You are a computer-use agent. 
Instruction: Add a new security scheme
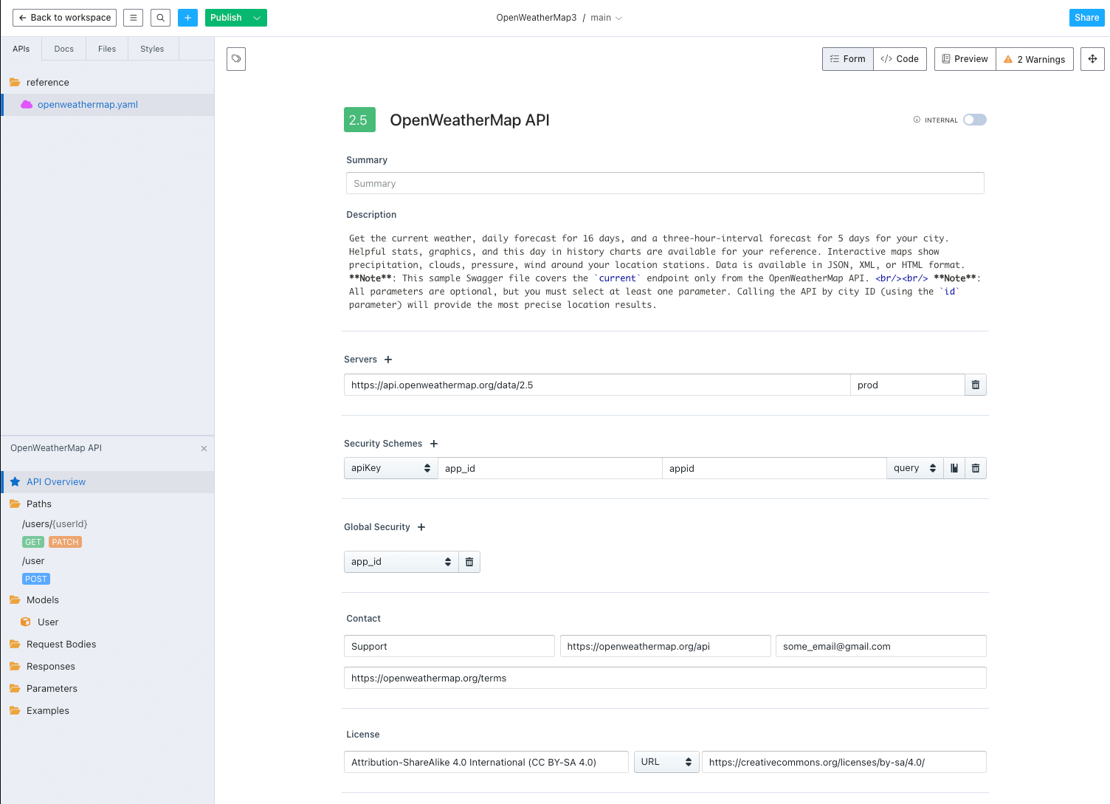tap(434, 444)
